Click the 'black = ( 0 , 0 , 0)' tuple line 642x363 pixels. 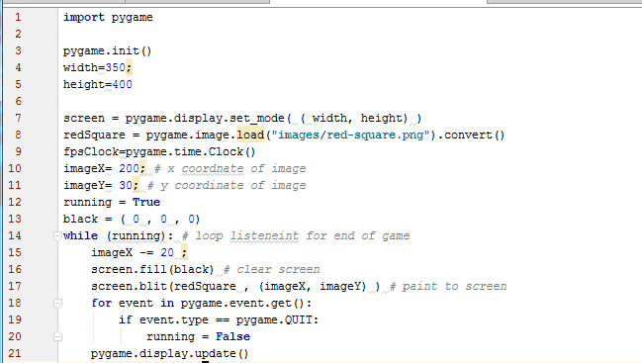click(x=132, y=219)
